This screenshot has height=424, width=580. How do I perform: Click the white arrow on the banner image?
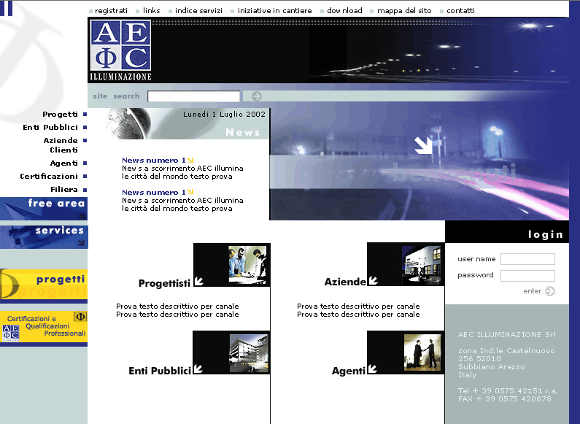(x=423, y=145)
